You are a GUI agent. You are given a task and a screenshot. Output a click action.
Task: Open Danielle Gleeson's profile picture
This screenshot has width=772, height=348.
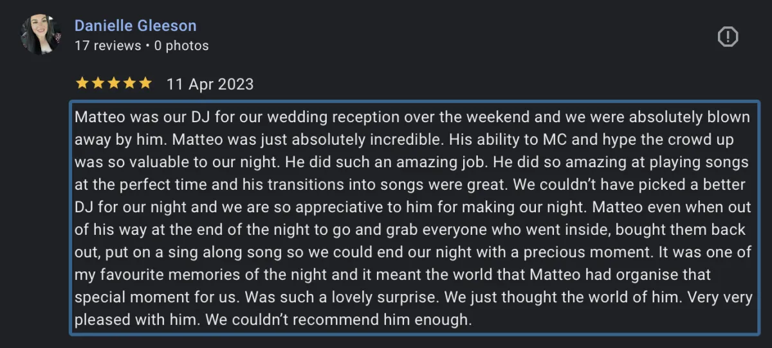41,35
